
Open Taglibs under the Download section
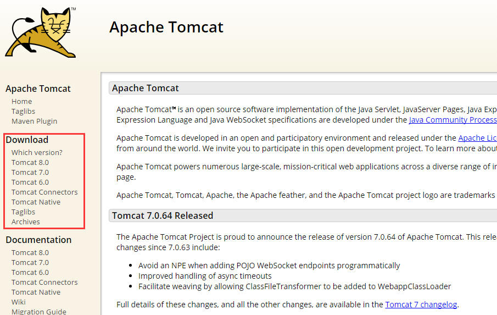pos(23,212)
